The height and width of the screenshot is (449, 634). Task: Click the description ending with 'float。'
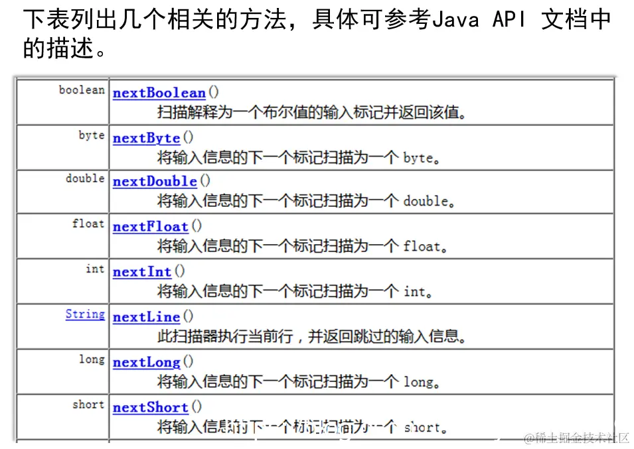pos(302,246)
